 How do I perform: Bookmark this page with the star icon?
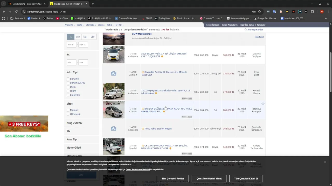(259, 12)
